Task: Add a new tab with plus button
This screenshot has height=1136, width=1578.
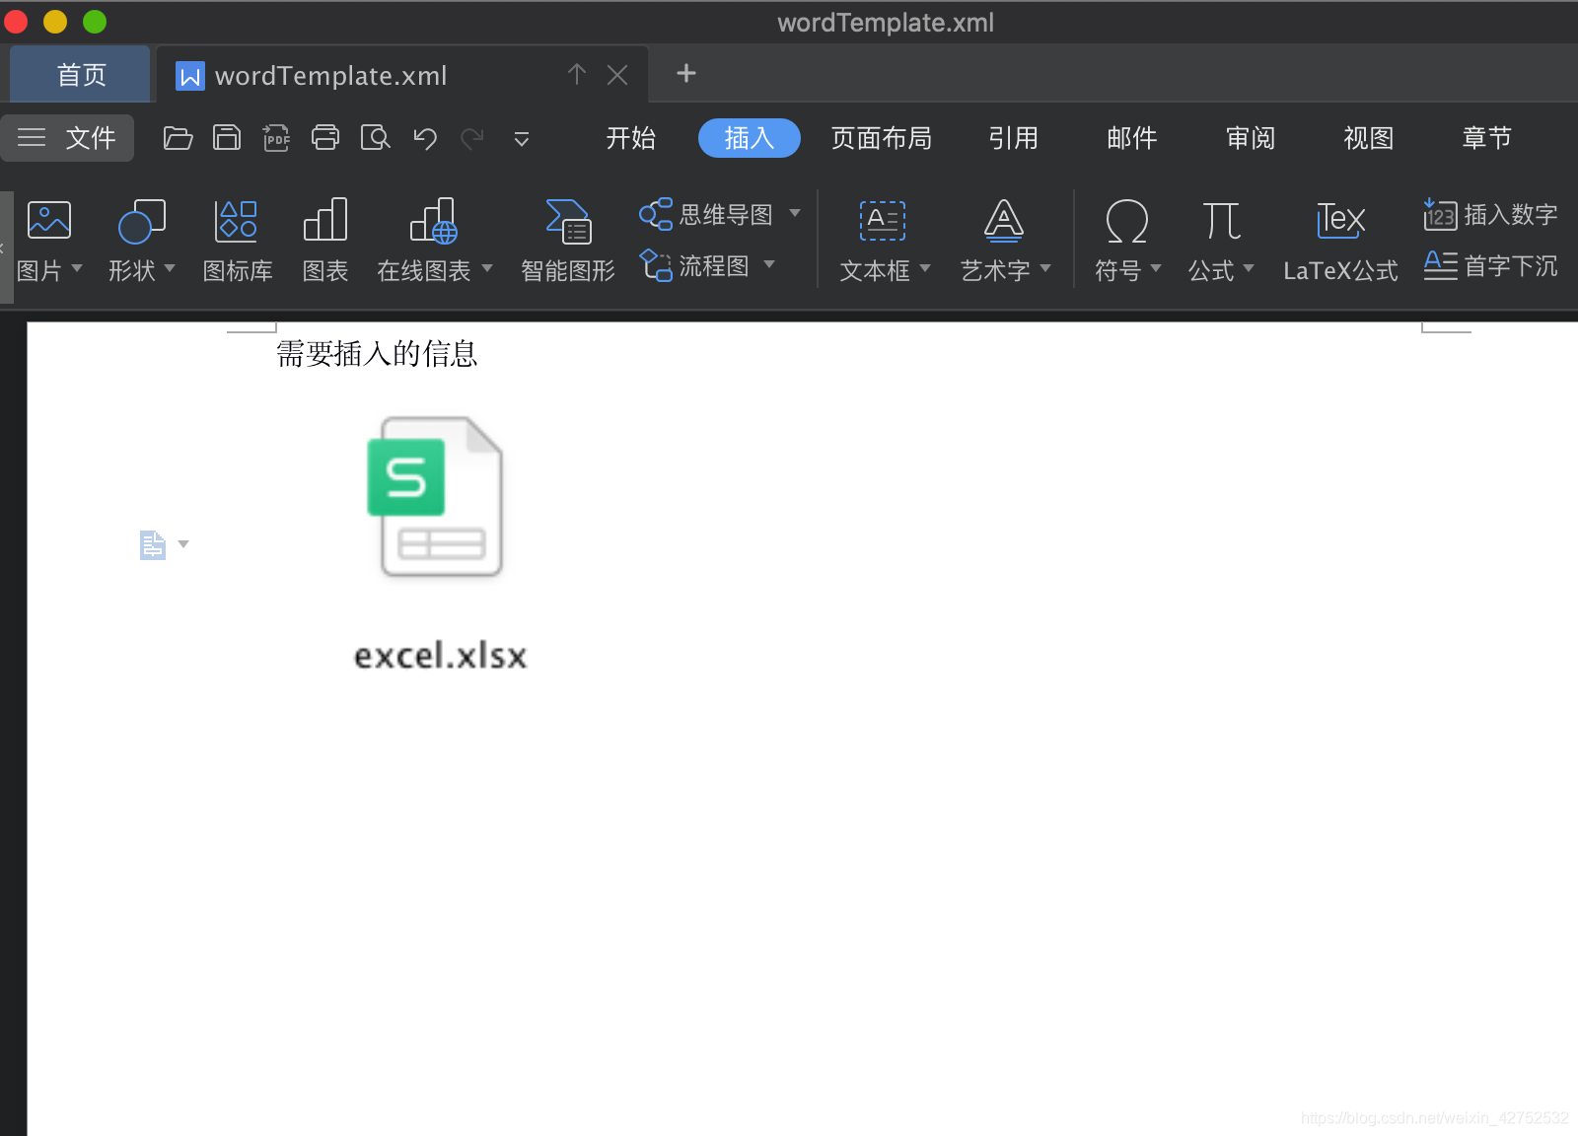Action: click(x=686, y=73)
